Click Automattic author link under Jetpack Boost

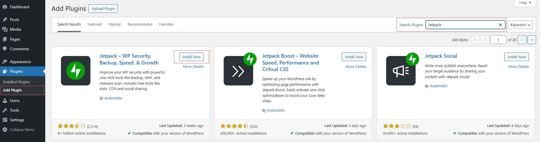276,110
